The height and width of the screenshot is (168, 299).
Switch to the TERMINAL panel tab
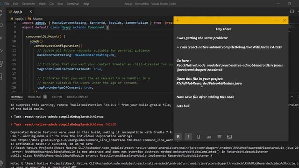coord(17,97)
